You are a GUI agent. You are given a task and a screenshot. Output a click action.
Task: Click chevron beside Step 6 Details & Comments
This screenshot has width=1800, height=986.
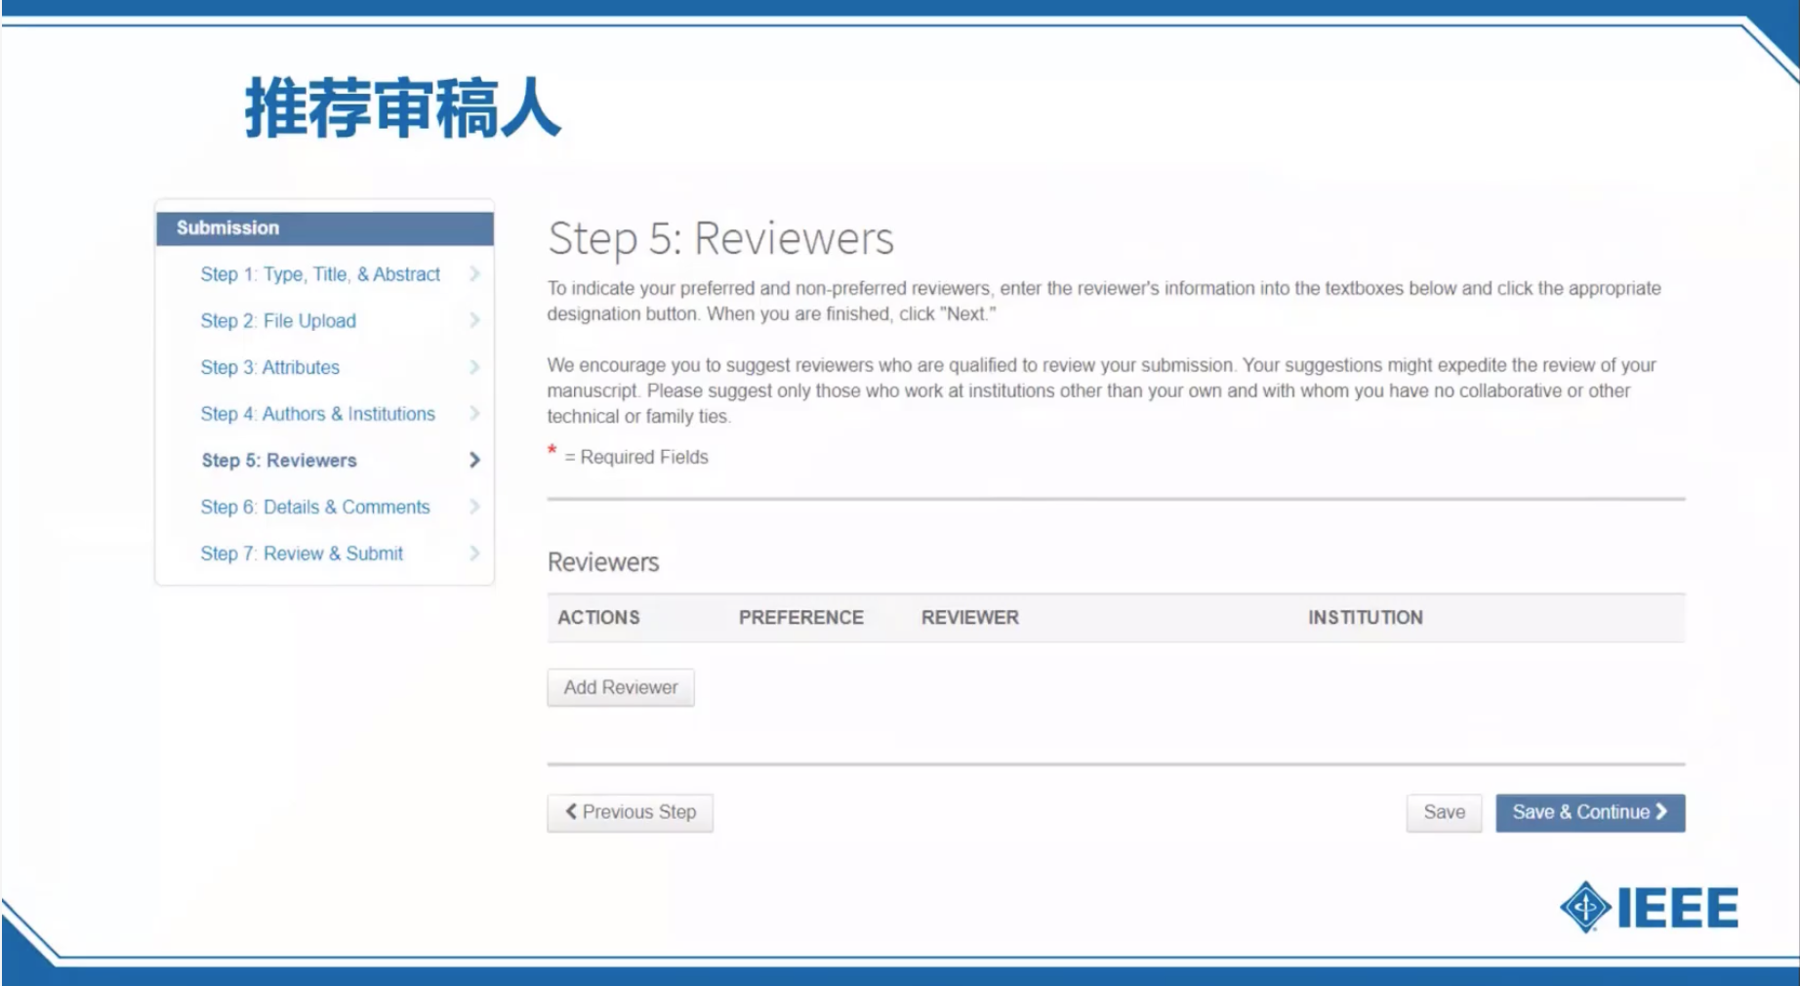point(474,507)
